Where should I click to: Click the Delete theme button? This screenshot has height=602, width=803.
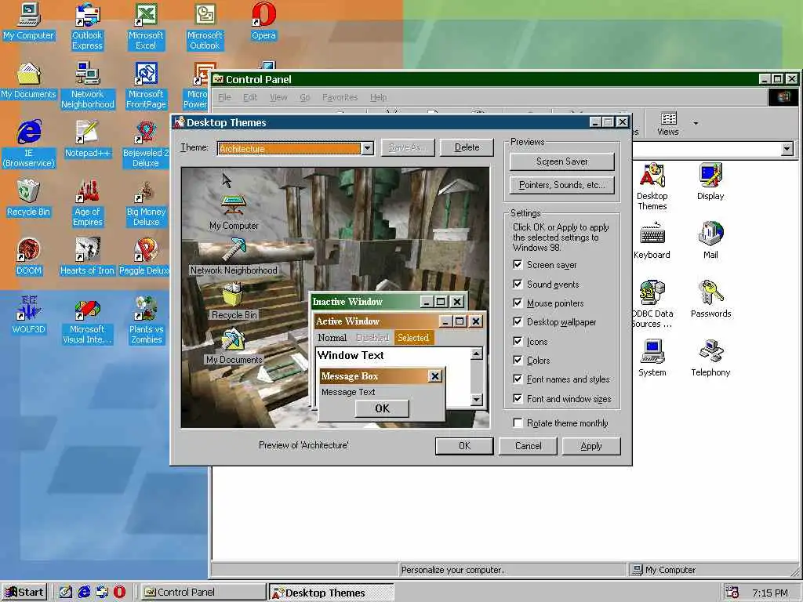pos(467,147)
